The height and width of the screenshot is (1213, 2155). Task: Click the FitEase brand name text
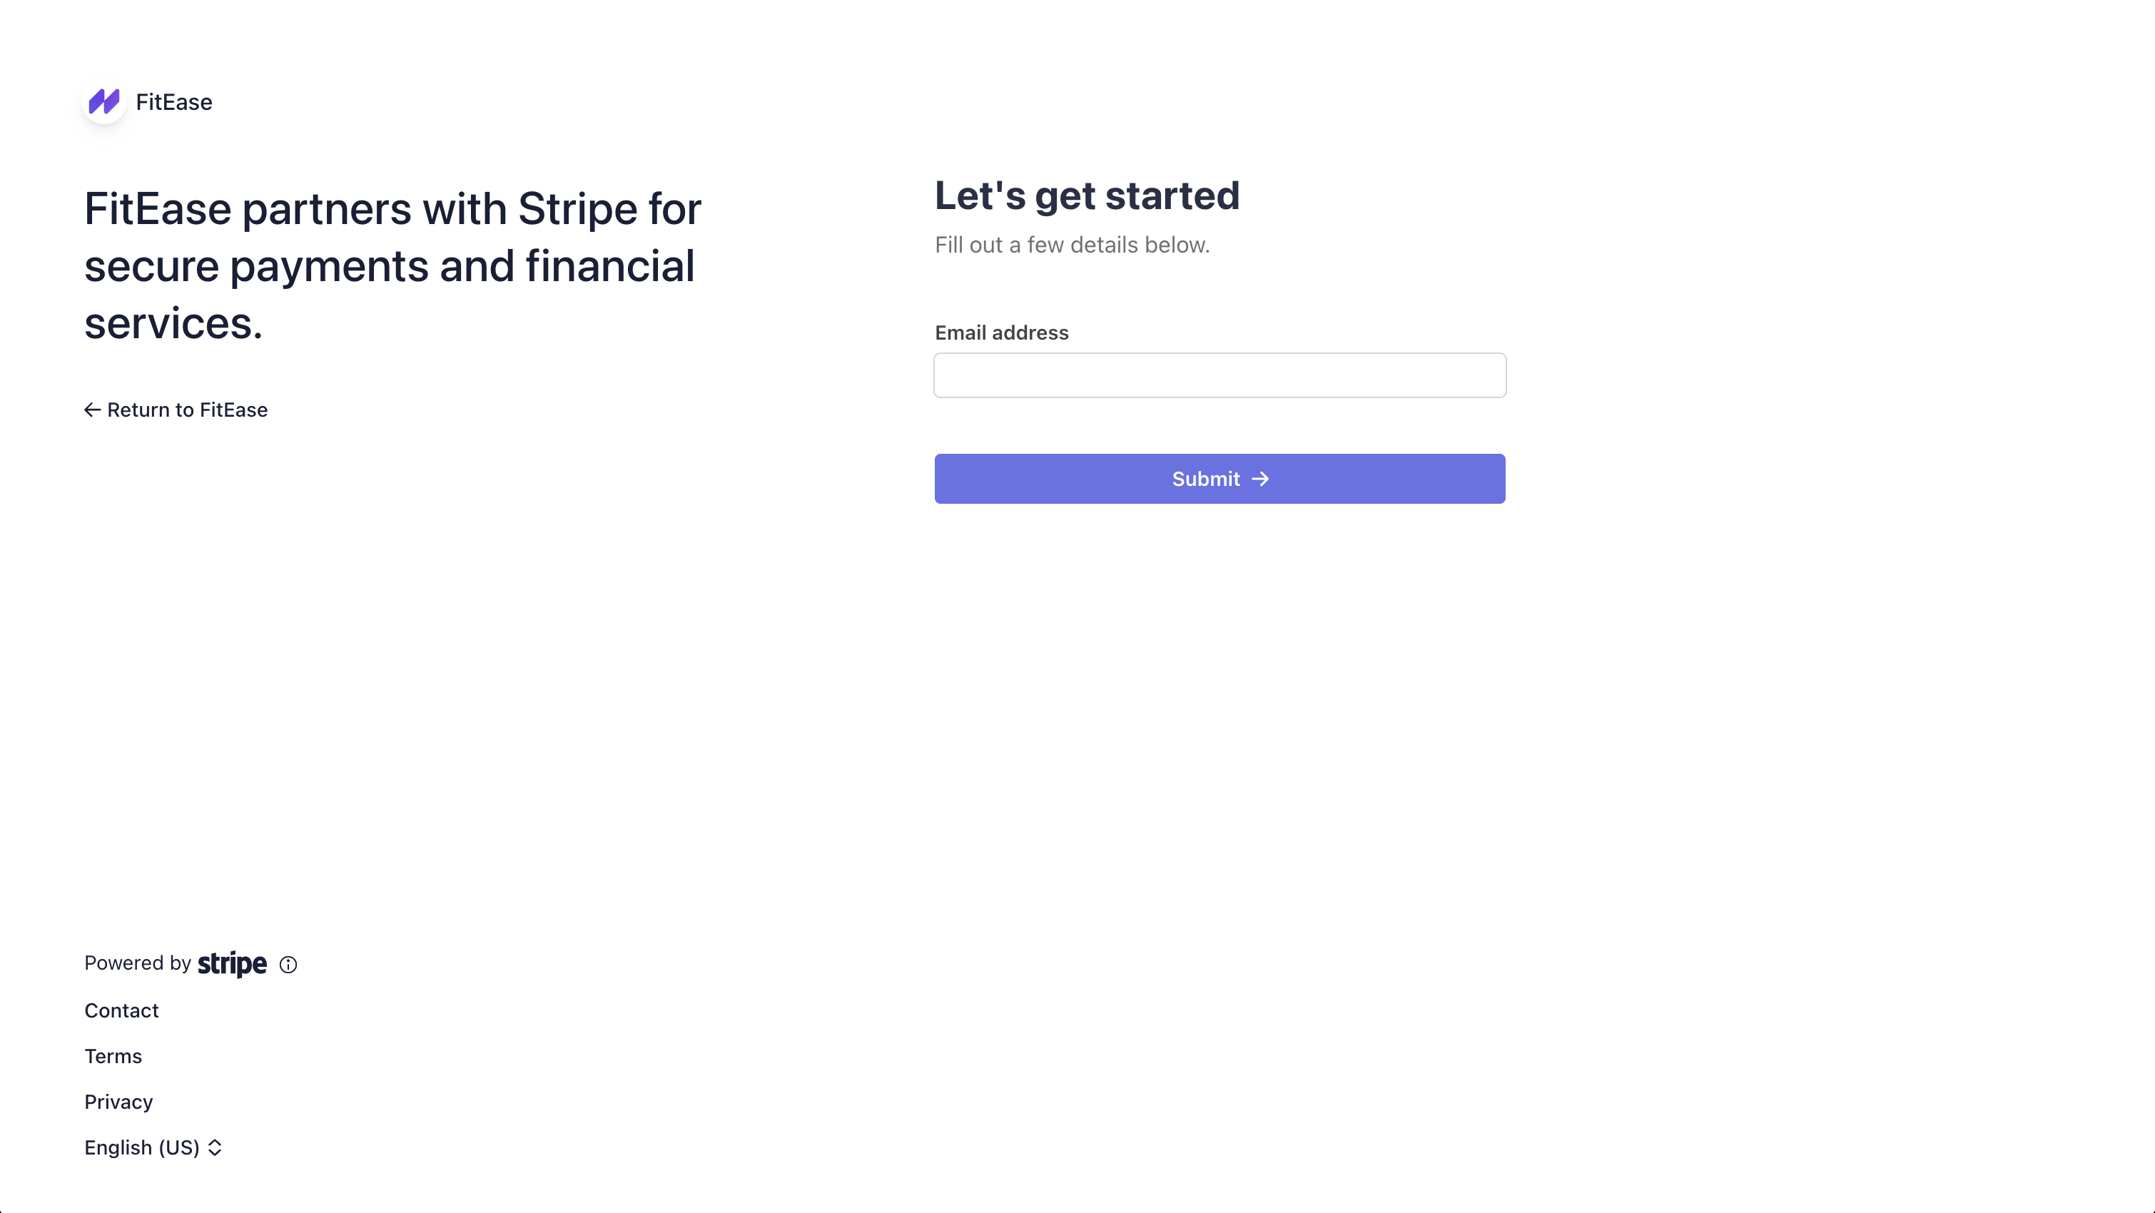(173, 102)
